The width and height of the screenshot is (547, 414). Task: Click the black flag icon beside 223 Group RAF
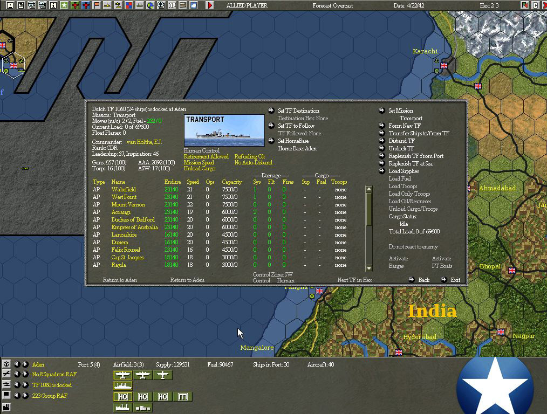[x=6, y=395]
